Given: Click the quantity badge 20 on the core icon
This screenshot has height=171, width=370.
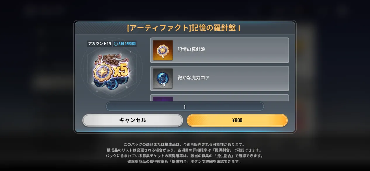Looking at the screenshot, I should pos(163,85).
